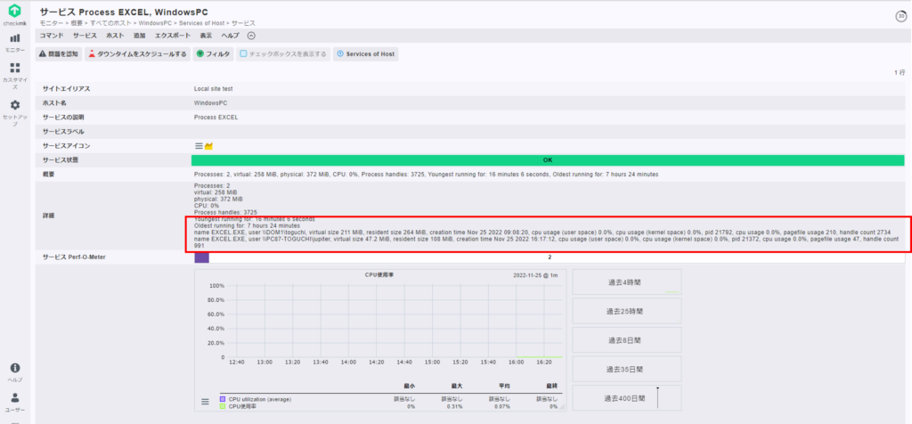This screenshot has width=912, height=424.
Task: Click the CPU utilization (average) purple swatch
Action: click(223, 400)
